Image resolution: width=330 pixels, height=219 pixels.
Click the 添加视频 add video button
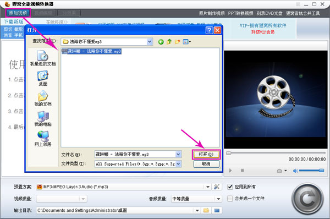[18, 13]
